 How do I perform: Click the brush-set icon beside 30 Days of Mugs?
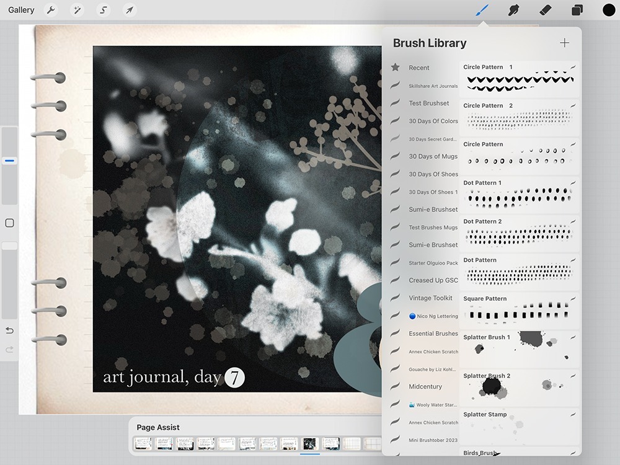click(395, 156)
